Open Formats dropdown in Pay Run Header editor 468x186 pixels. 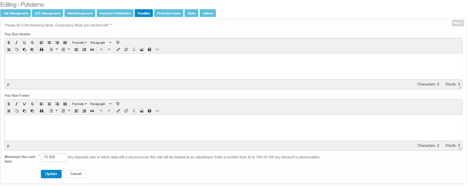pyautogui.click(x=79, y=43)
